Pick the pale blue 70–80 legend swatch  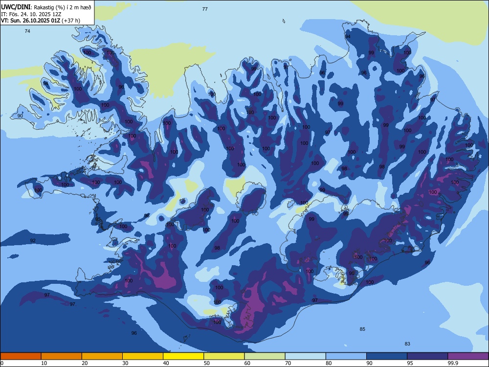pos(305,356)
